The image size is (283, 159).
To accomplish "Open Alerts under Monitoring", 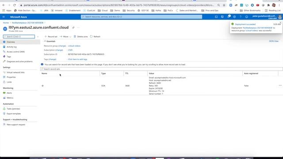I will pos(9,93).
